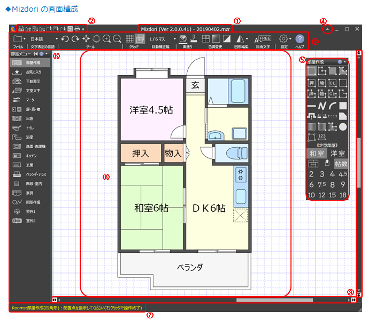Select the CL closet room tool, top row
Screen dimensions: 376x320
click(x=332, y=83)
